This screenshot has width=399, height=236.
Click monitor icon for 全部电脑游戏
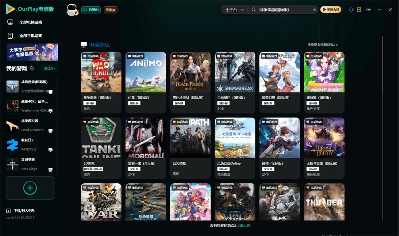[10, 22]
